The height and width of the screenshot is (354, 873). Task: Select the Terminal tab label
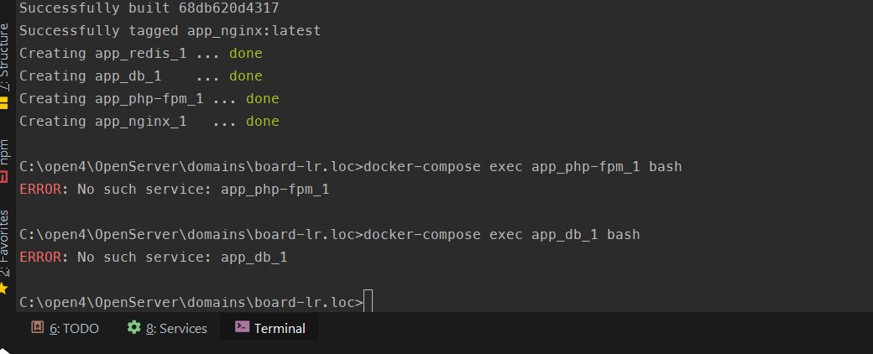[x=280, y=328]
